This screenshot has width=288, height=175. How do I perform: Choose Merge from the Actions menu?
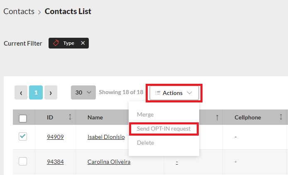pos(145,114)
